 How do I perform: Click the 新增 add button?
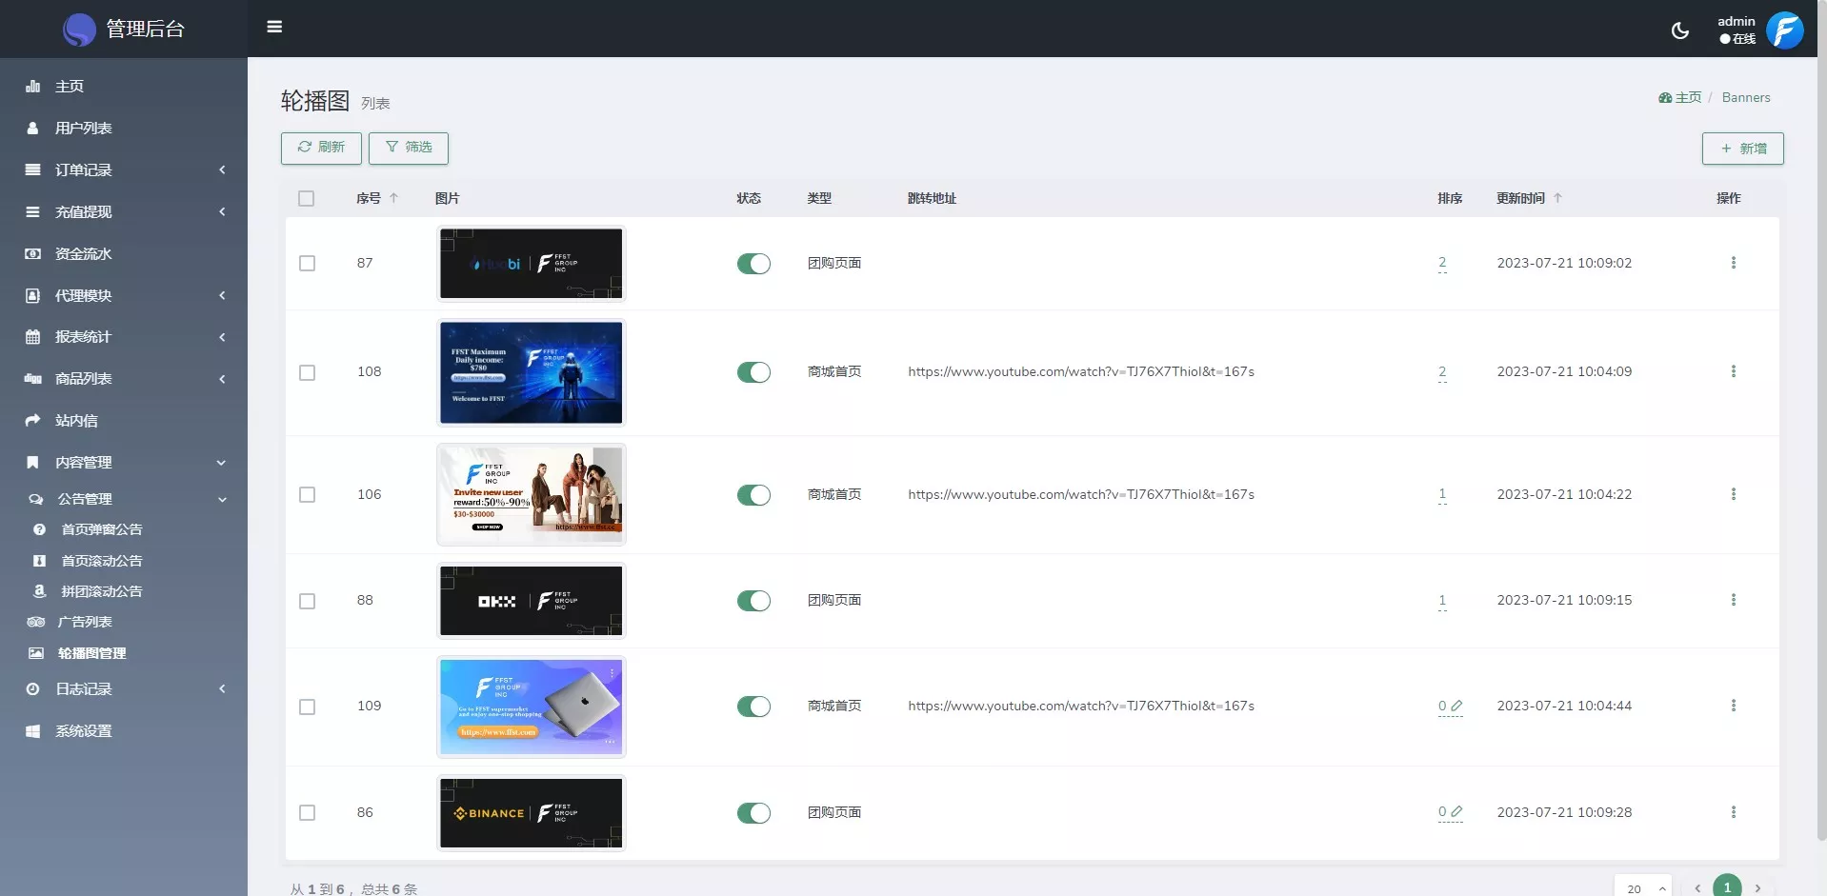coord(1742,149)
